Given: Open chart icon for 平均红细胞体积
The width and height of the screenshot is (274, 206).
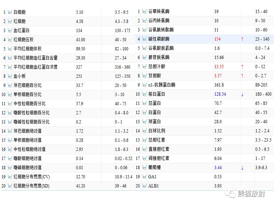Looking at the screenshot, I should (10, 49).
